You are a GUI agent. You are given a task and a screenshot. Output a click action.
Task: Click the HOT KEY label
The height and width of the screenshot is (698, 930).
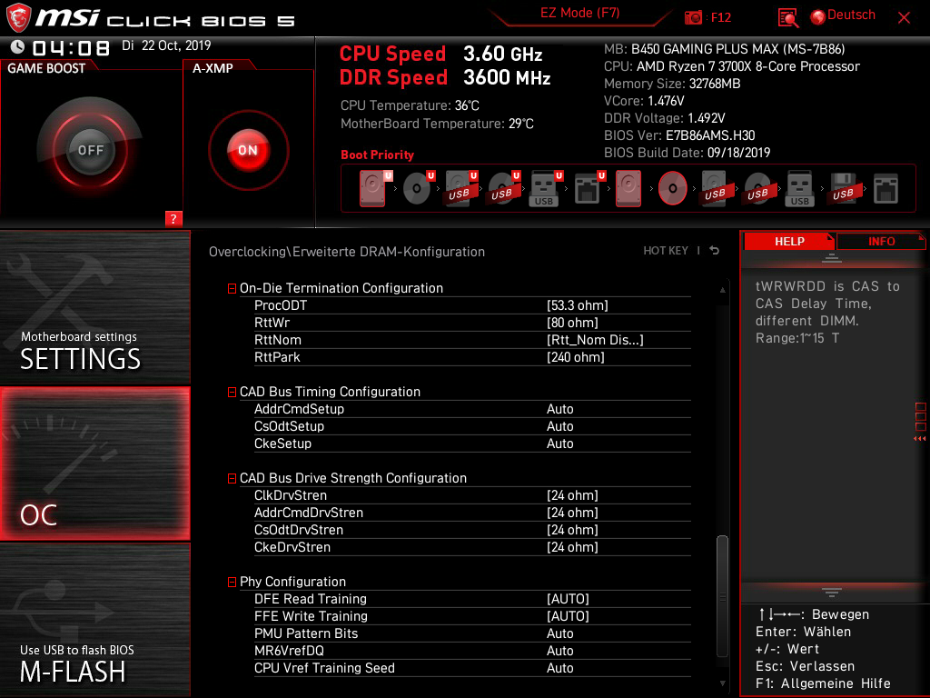coord(666,251)
